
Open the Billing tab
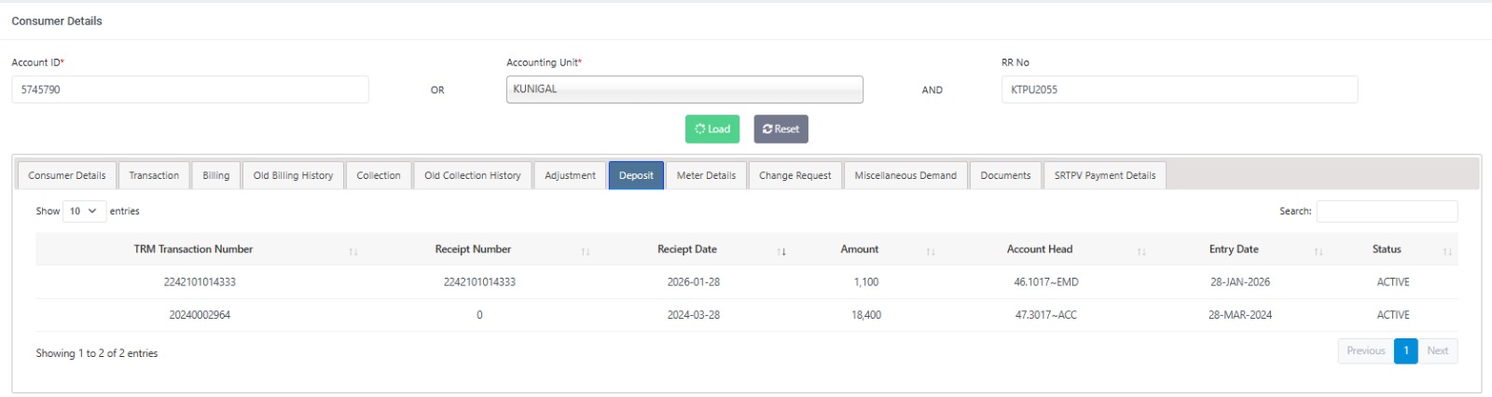pyautogui.click(x=216, y=175)
